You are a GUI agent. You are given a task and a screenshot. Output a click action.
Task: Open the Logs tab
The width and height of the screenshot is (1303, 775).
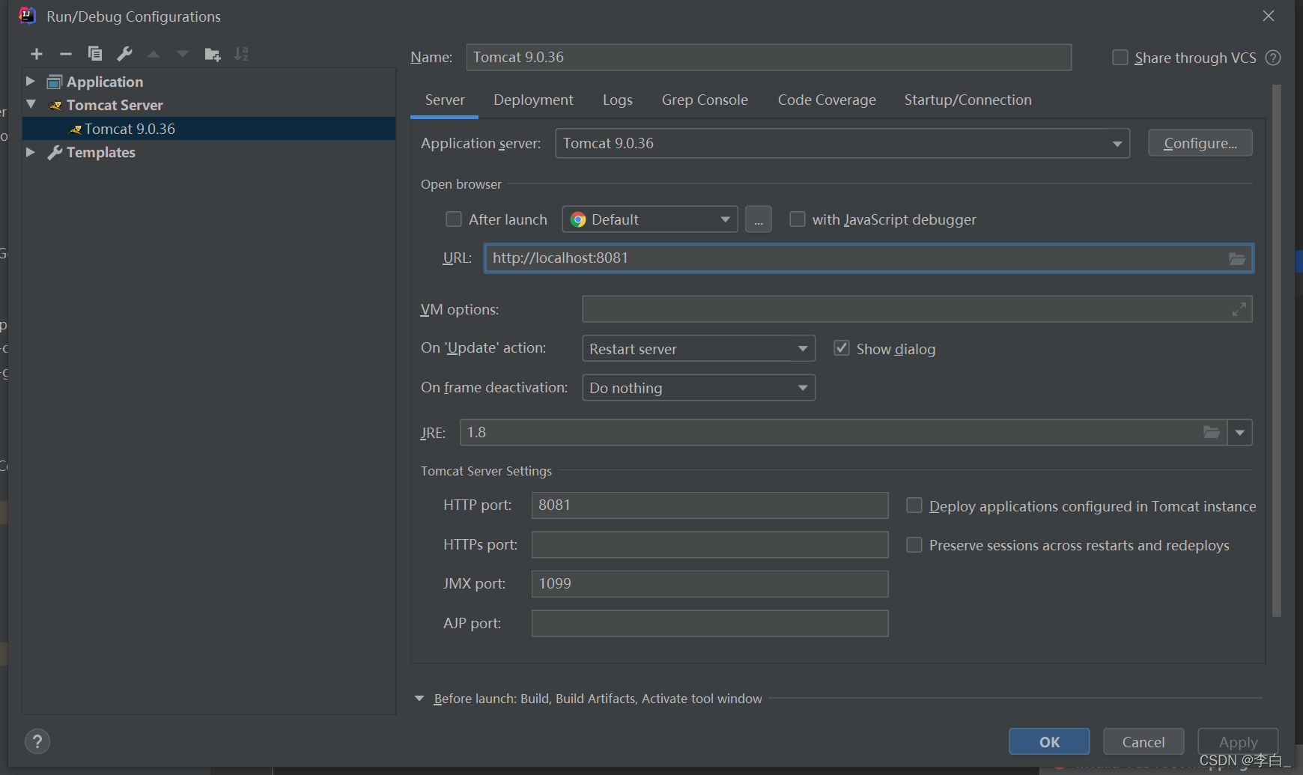point(618,100)
